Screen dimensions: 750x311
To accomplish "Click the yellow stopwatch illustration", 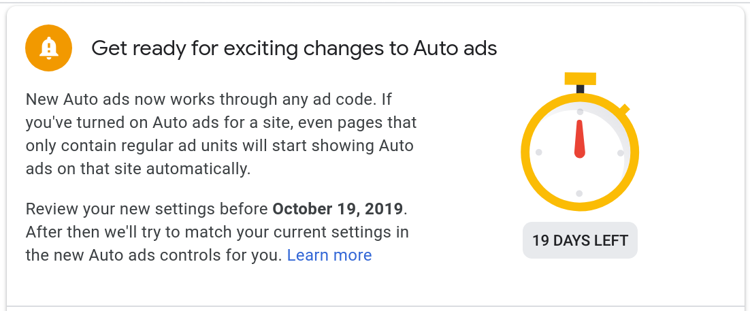I will click(580, 142).
